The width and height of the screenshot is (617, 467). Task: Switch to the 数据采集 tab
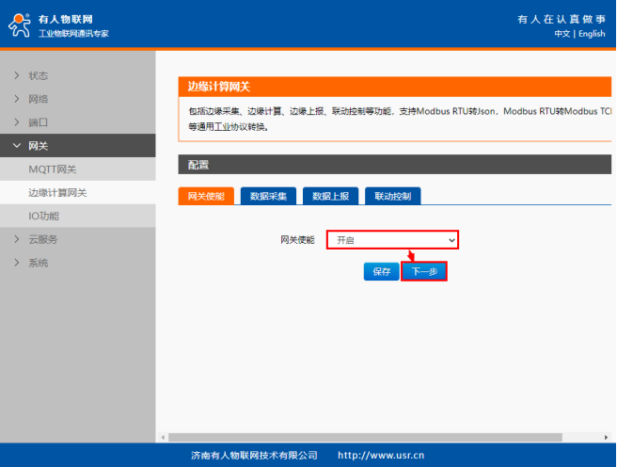click(268, 196)
